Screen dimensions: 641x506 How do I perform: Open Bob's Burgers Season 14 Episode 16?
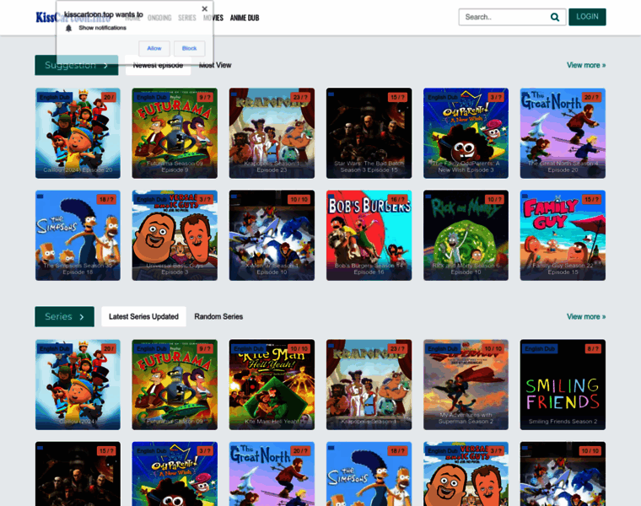coord(369,235)
